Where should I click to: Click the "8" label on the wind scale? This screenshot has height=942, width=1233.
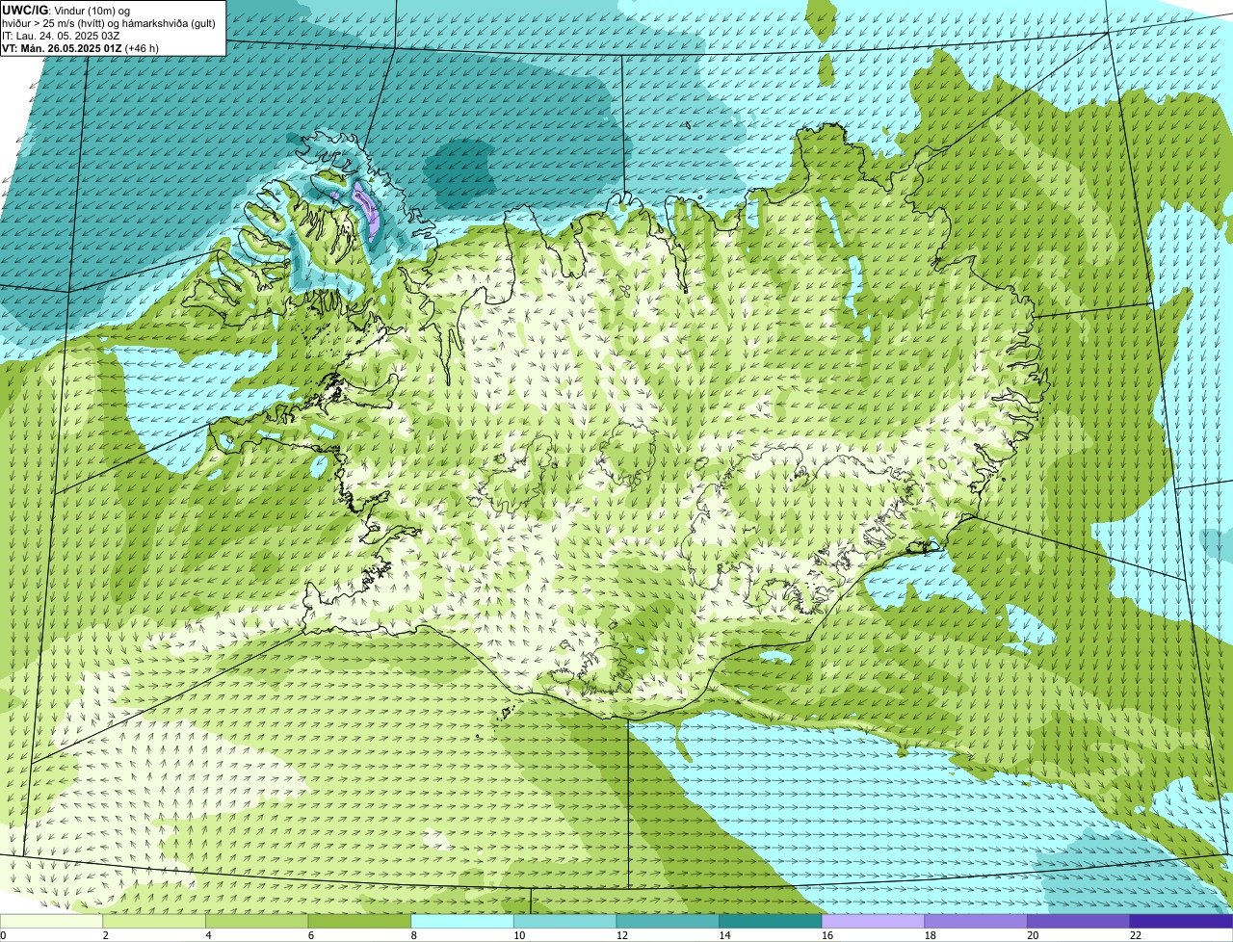(x=413, y=935)
